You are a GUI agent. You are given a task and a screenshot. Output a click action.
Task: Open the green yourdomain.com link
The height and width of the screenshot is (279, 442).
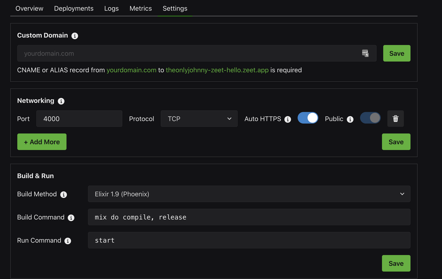[x=131, y=70]
